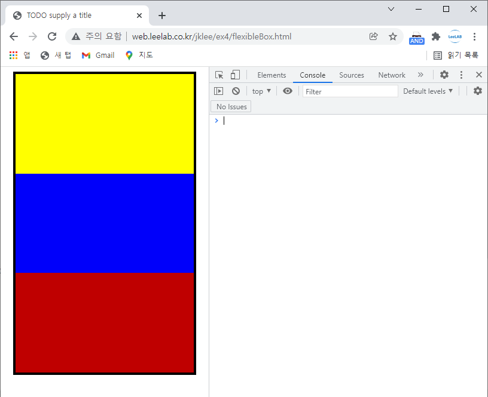
Task: Open the Default levels dropdown
Action: point(428,91)
